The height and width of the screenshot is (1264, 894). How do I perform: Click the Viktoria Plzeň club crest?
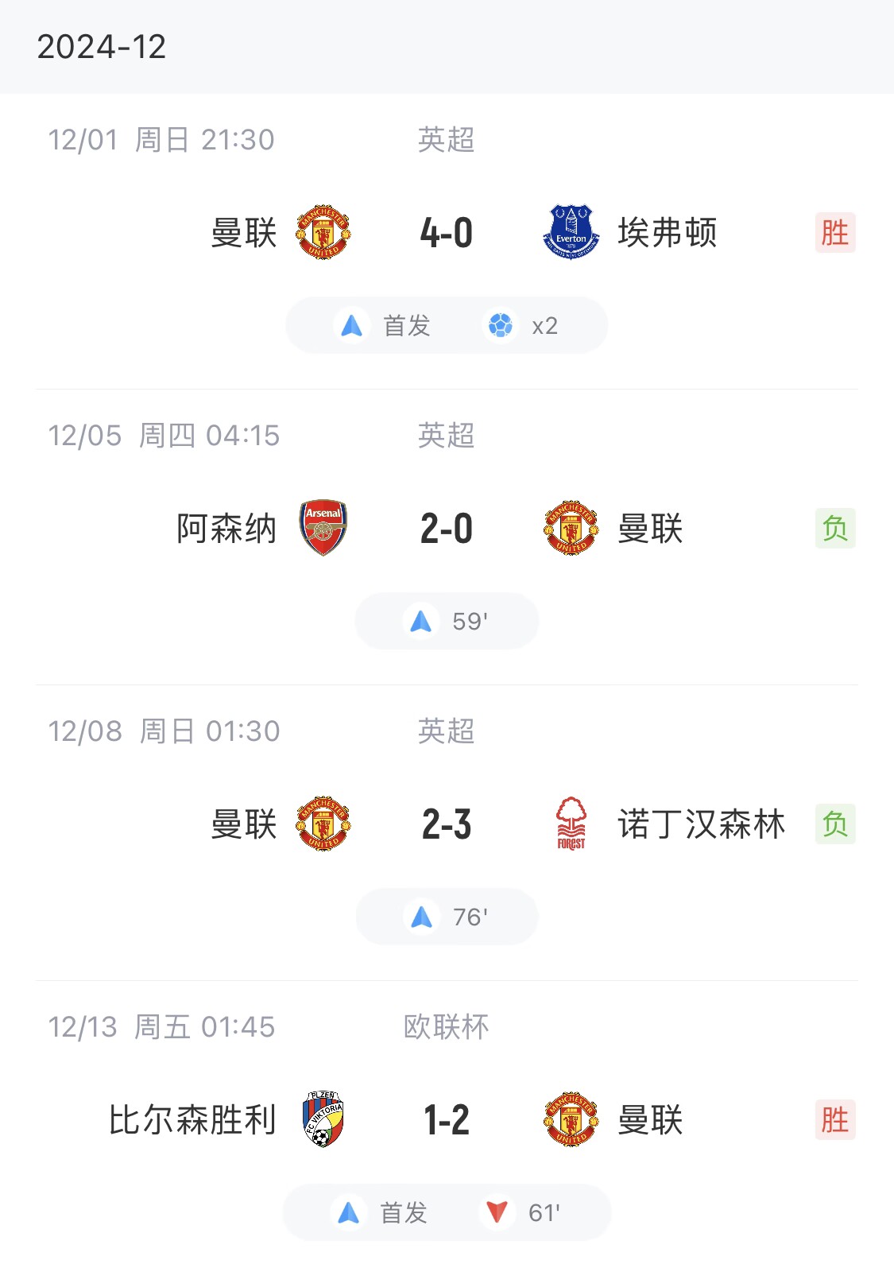click(323, 1119)
